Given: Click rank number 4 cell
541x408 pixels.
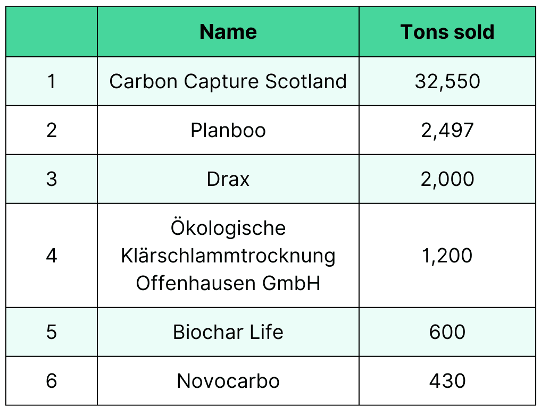Looking at the screenshot, I should [52, 256].
